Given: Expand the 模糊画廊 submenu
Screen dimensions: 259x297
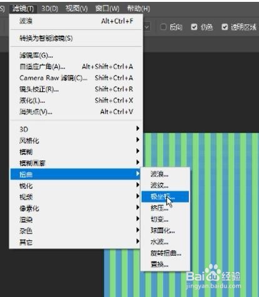Looking at the screenshot, I should pos(75,163).
